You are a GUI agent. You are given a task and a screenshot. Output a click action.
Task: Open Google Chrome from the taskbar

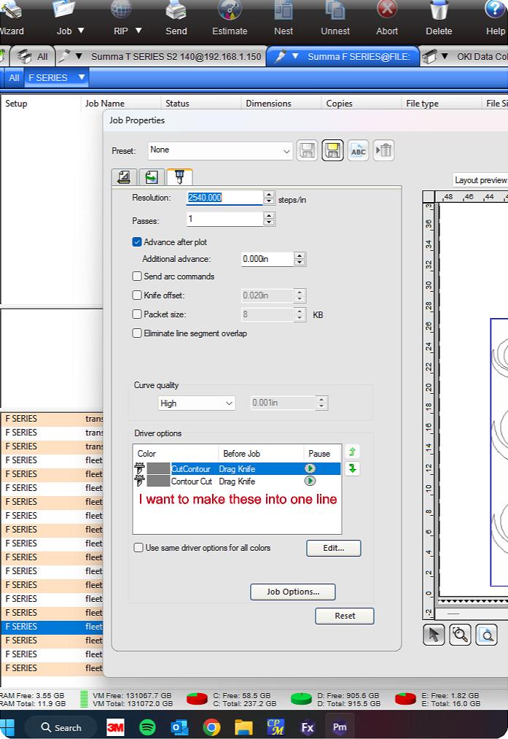coord(212,727)
